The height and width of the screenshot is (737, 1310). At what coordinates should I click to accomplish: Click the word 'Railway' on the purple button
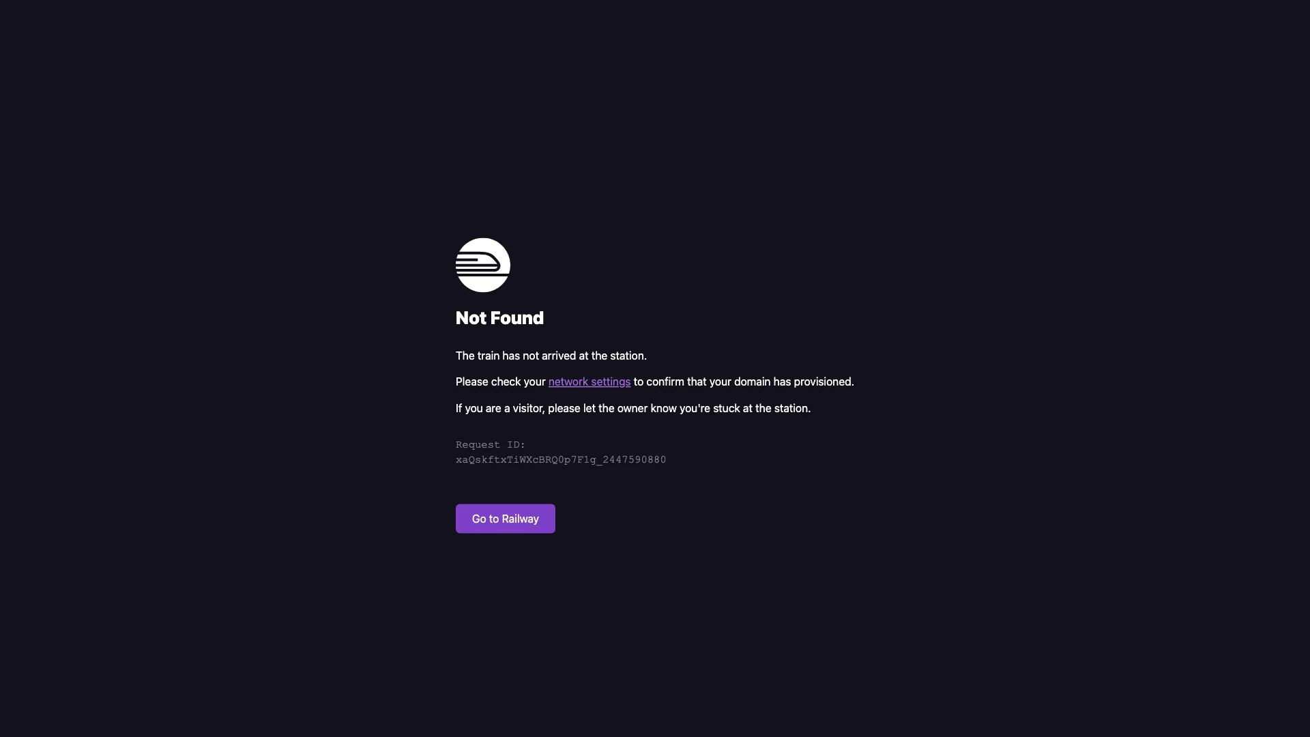521,519
